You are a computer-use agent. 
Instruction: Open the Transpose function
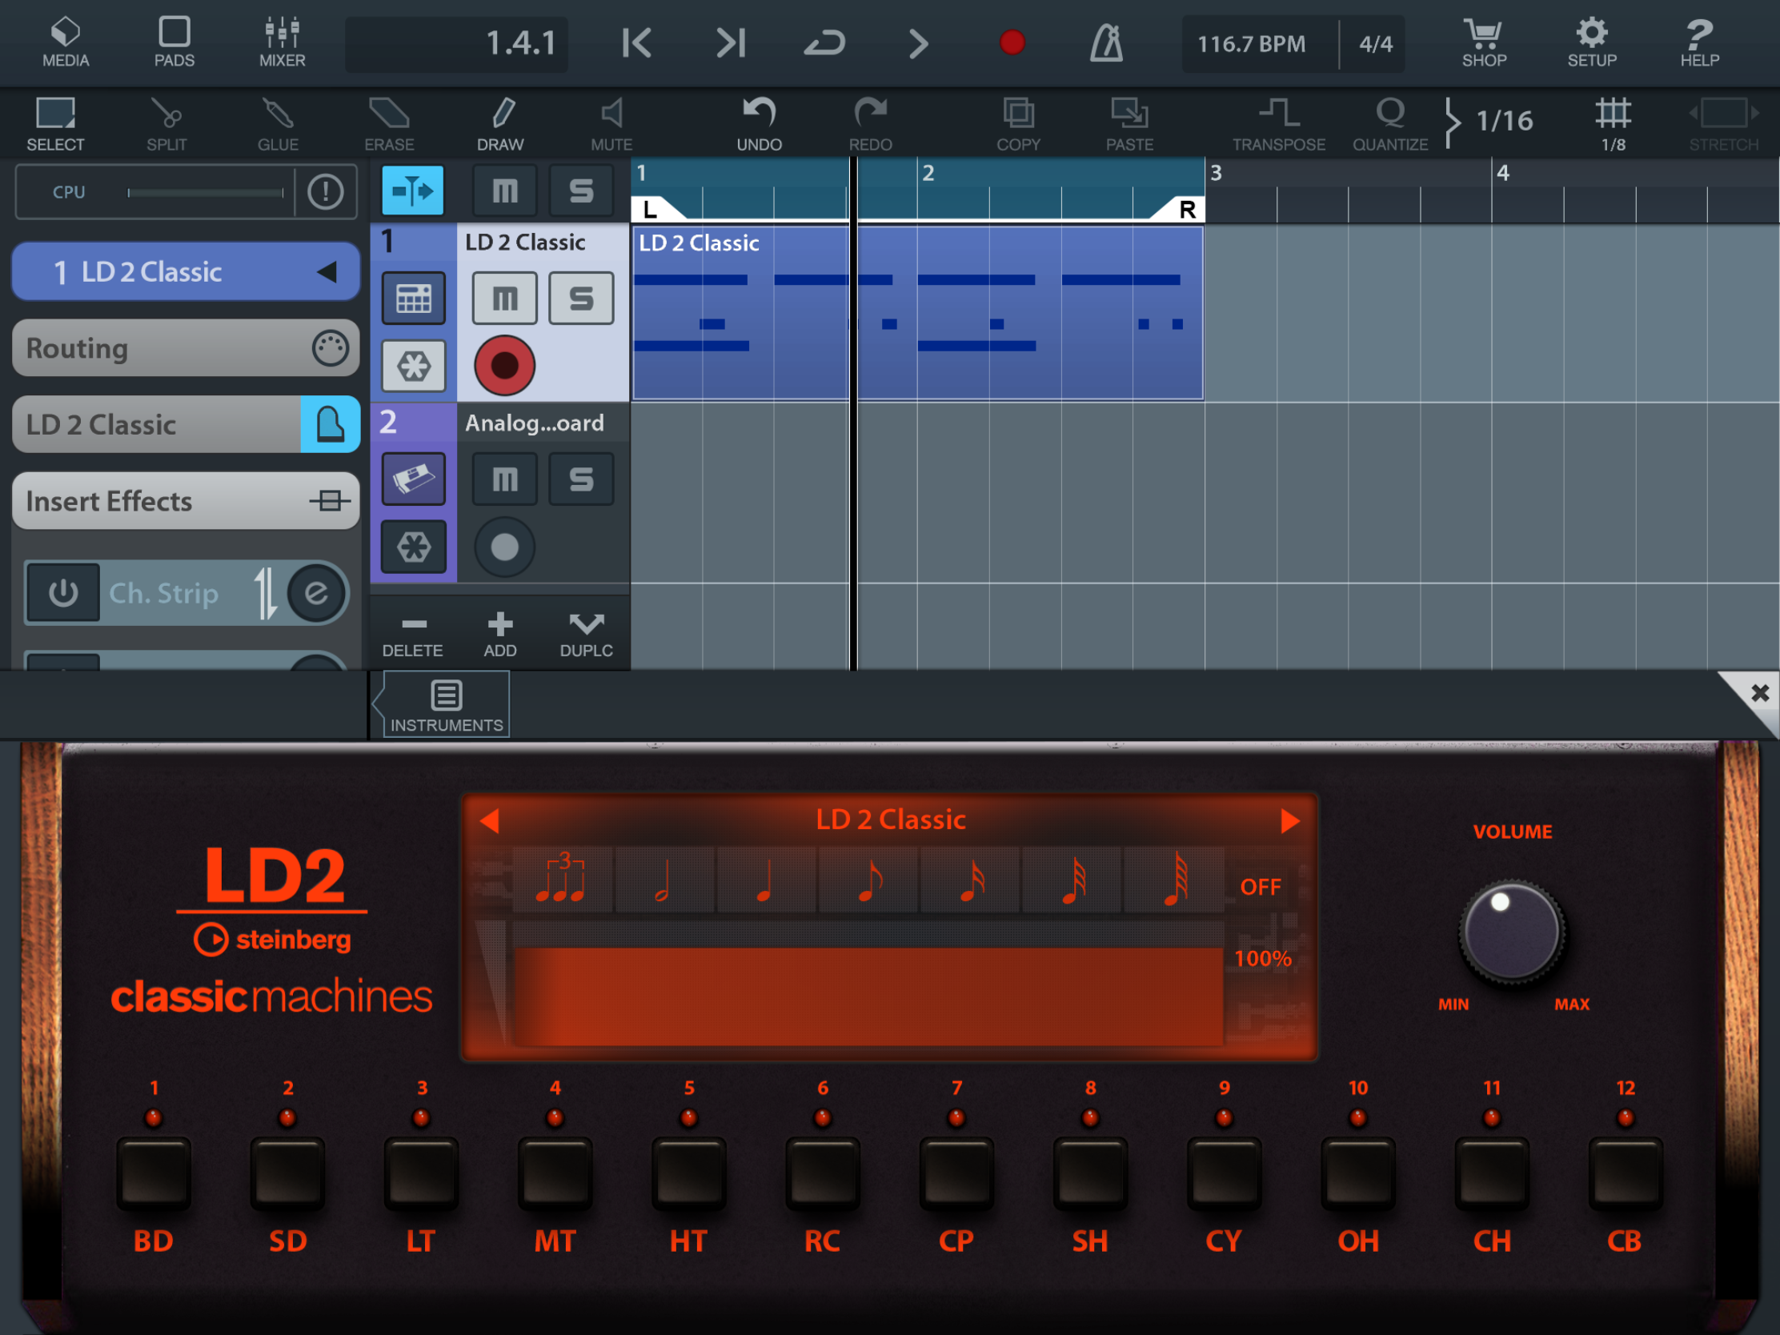tap(1279, 124)
